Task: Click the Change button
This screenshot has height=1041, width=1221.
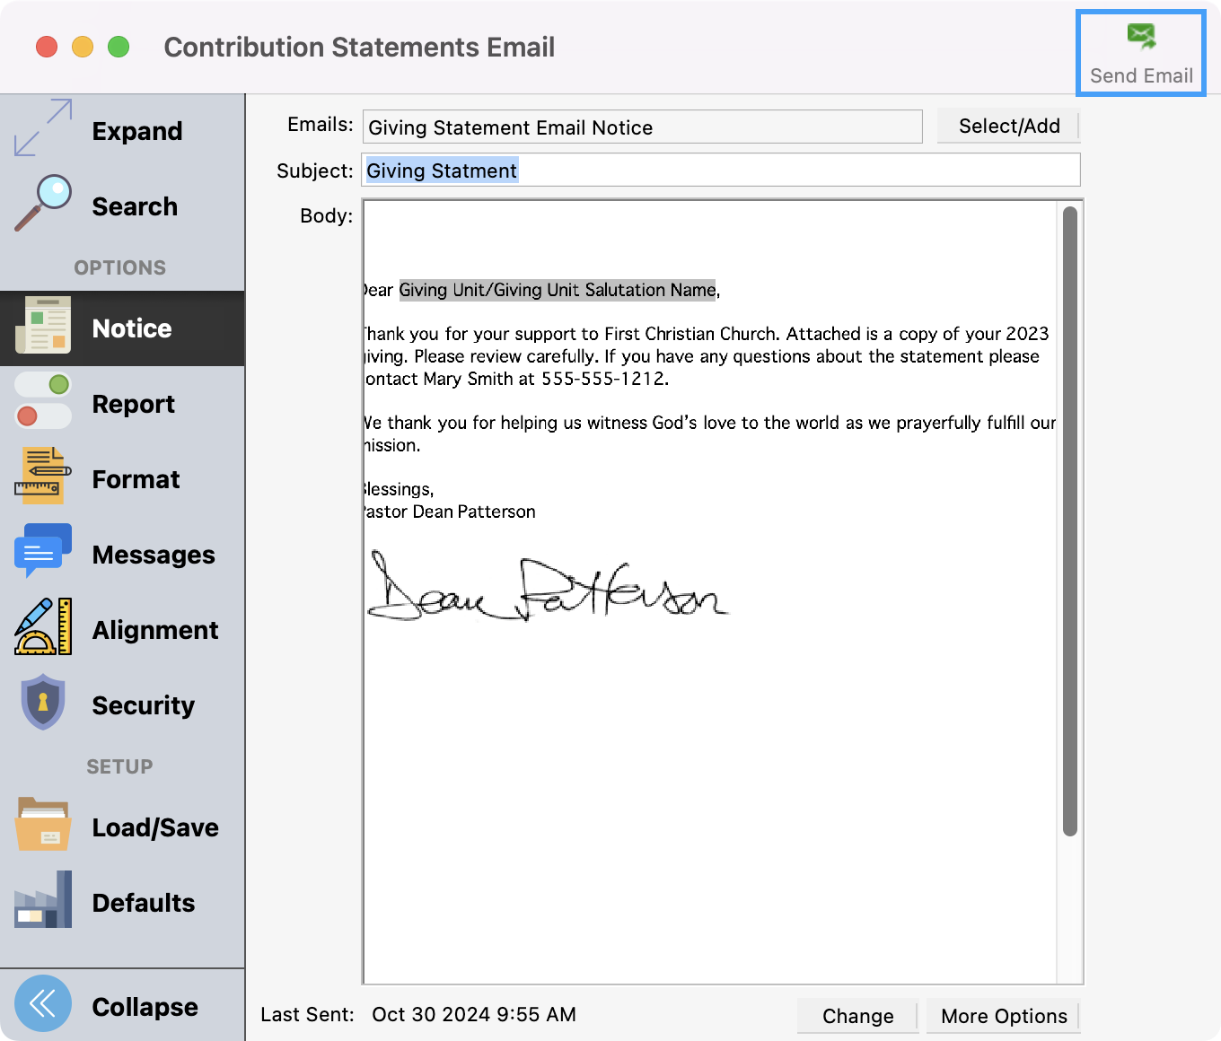Action: coord(857,1016)
